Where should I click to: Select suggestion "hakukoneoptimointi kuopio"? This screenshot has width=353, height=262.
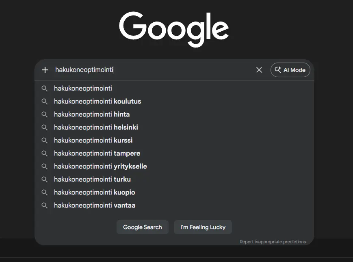click(94, 192)
